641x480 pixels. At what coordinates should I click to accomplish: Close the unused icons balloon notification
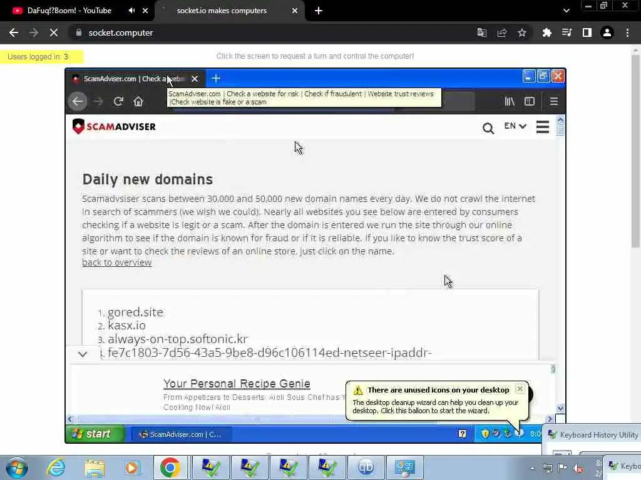(520, 389)
